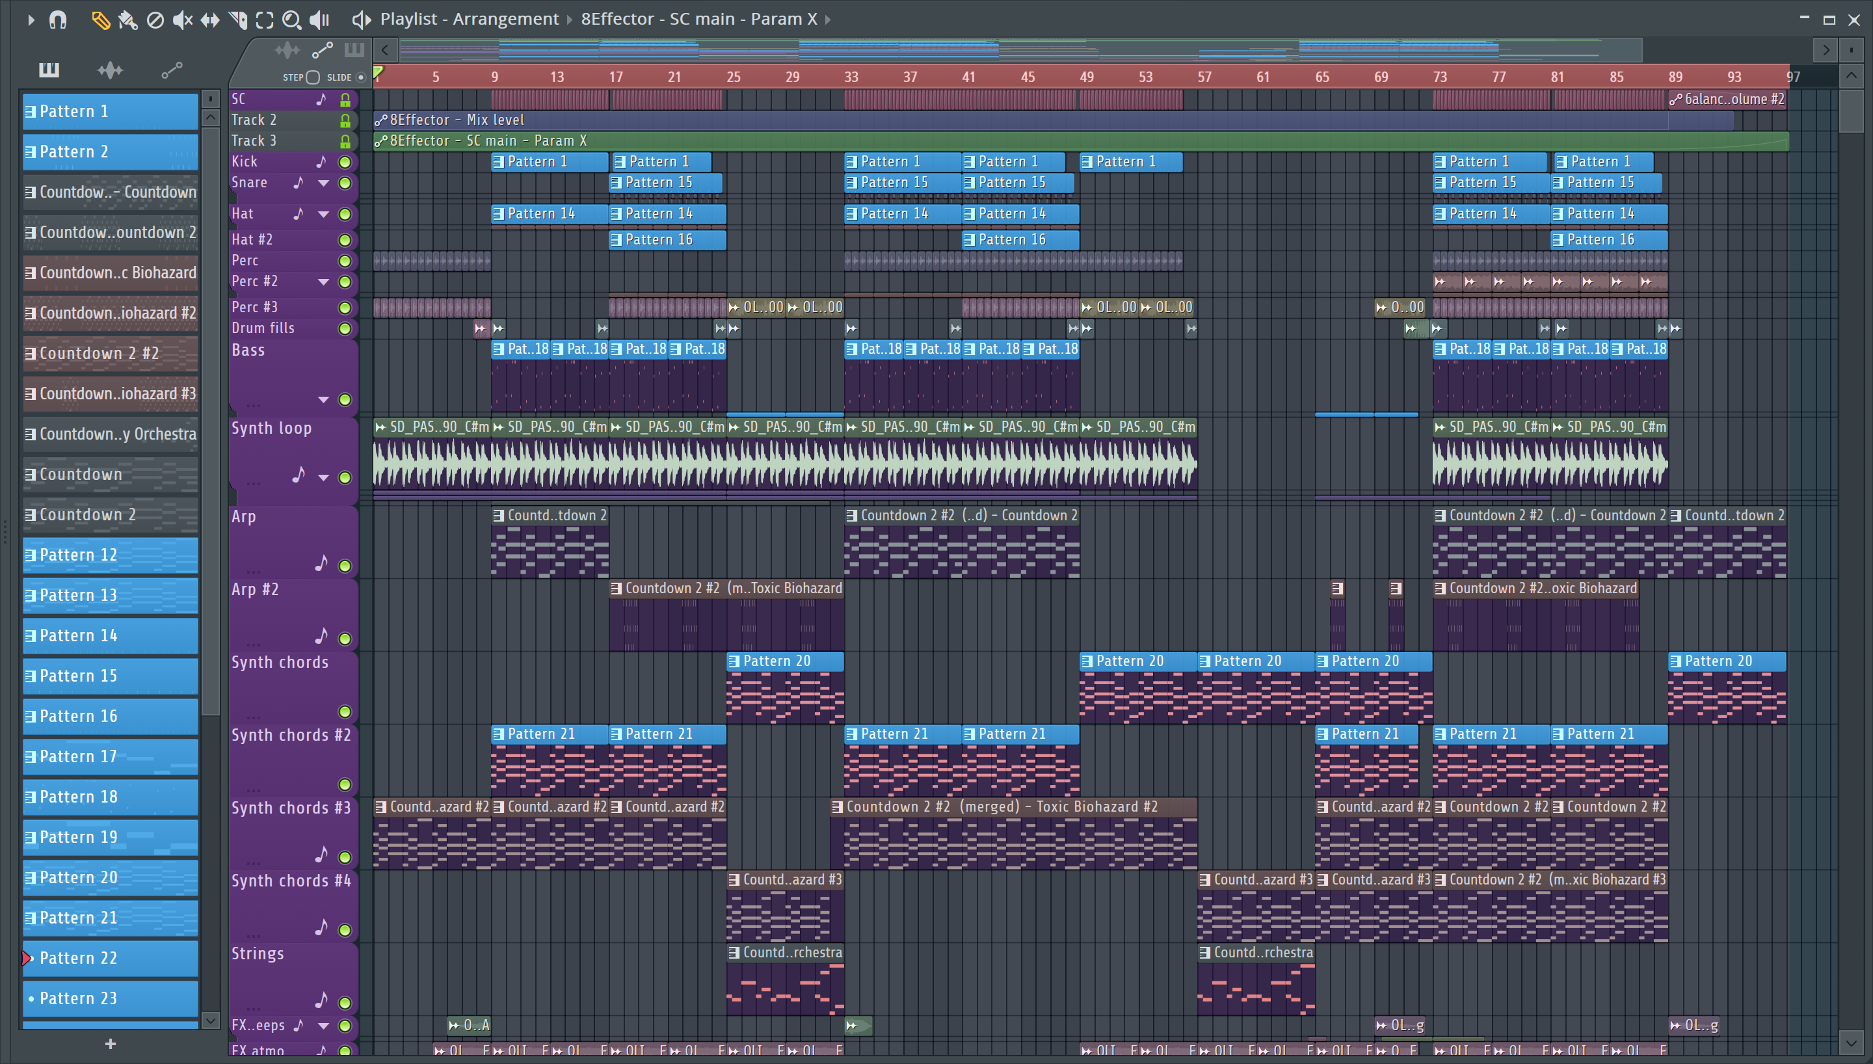Focus audio clips in the playlist header
Screen dimensions: 1873x1064
point(287,51)
